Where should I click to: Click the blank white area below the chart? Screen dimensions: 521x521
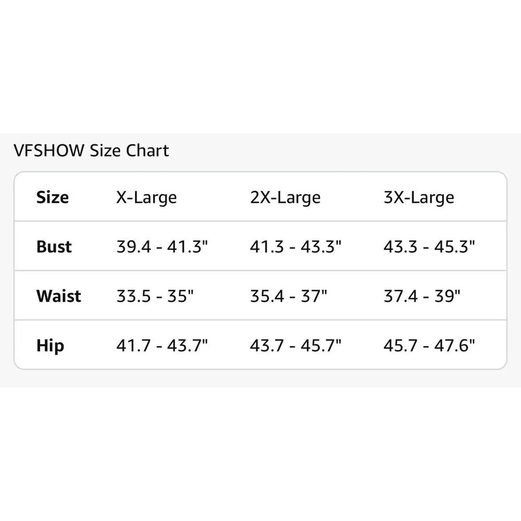260,453
